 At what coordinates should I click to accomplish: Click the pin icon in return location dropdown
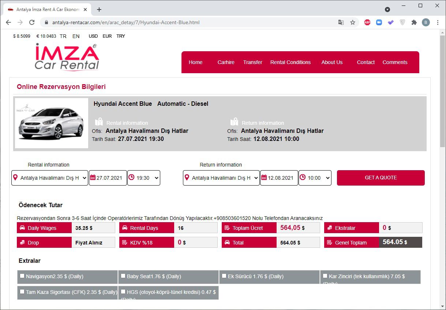187,178
